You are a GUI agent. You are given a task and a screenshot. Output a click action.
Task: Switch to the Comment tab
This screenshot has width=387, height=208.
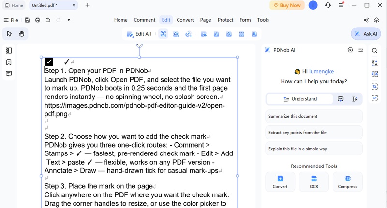pyautogui.click(x=145, y=20)
